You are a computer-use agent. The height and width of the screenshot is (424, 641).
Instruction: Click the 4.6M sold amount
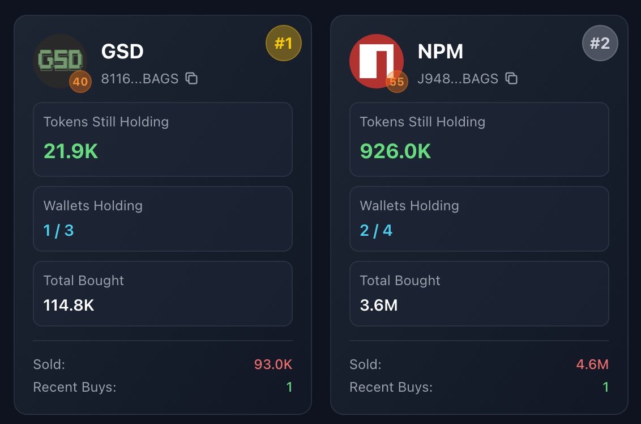pyautogui.click(x=592, y=364)
